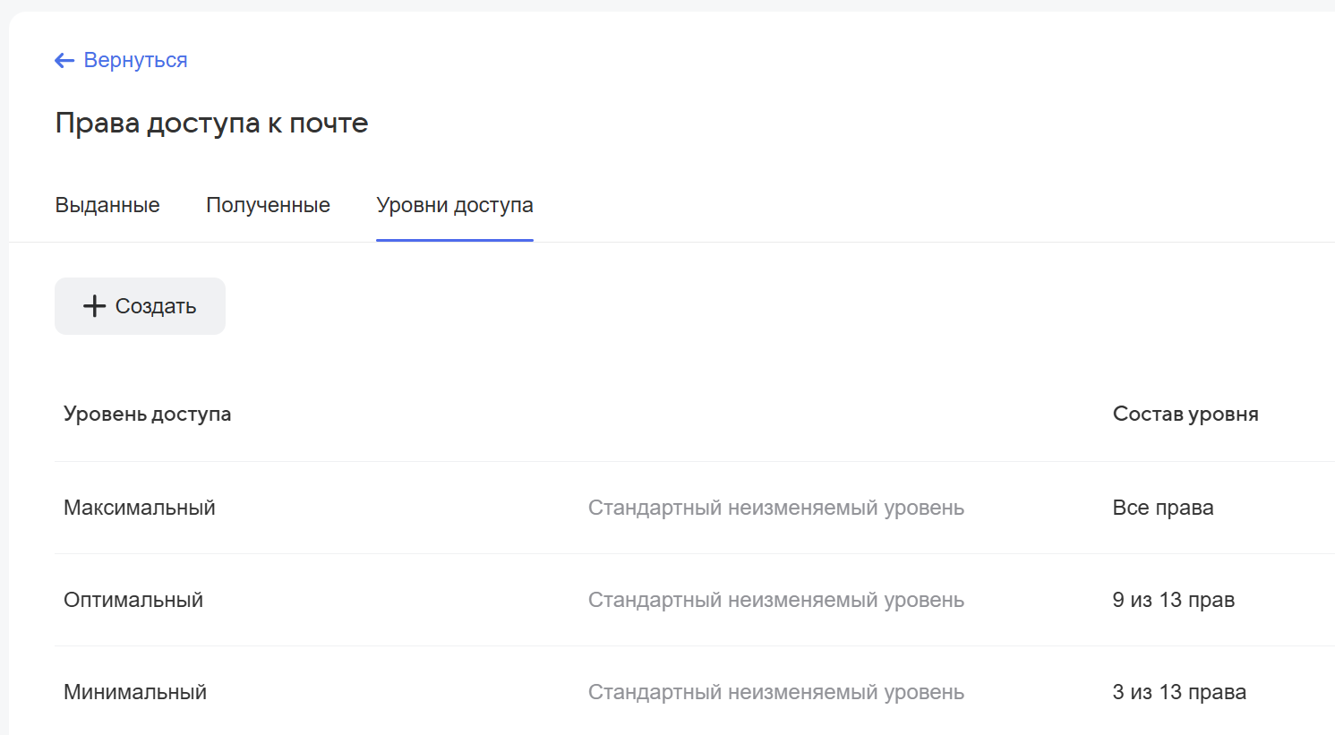The width and height of the screenshot is (1335, 735).
Task: Click the Права доступа к почте heading
Action: [211, 124]
